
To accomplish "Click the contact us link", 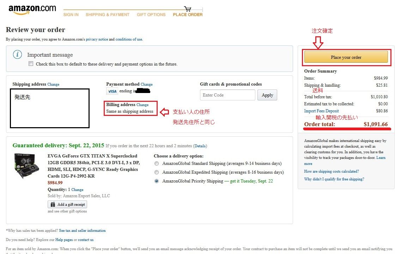I will [86, 240].
